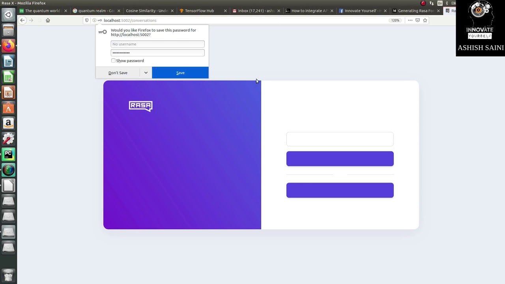Close the Cosine Similarity tab

[172, 11]
